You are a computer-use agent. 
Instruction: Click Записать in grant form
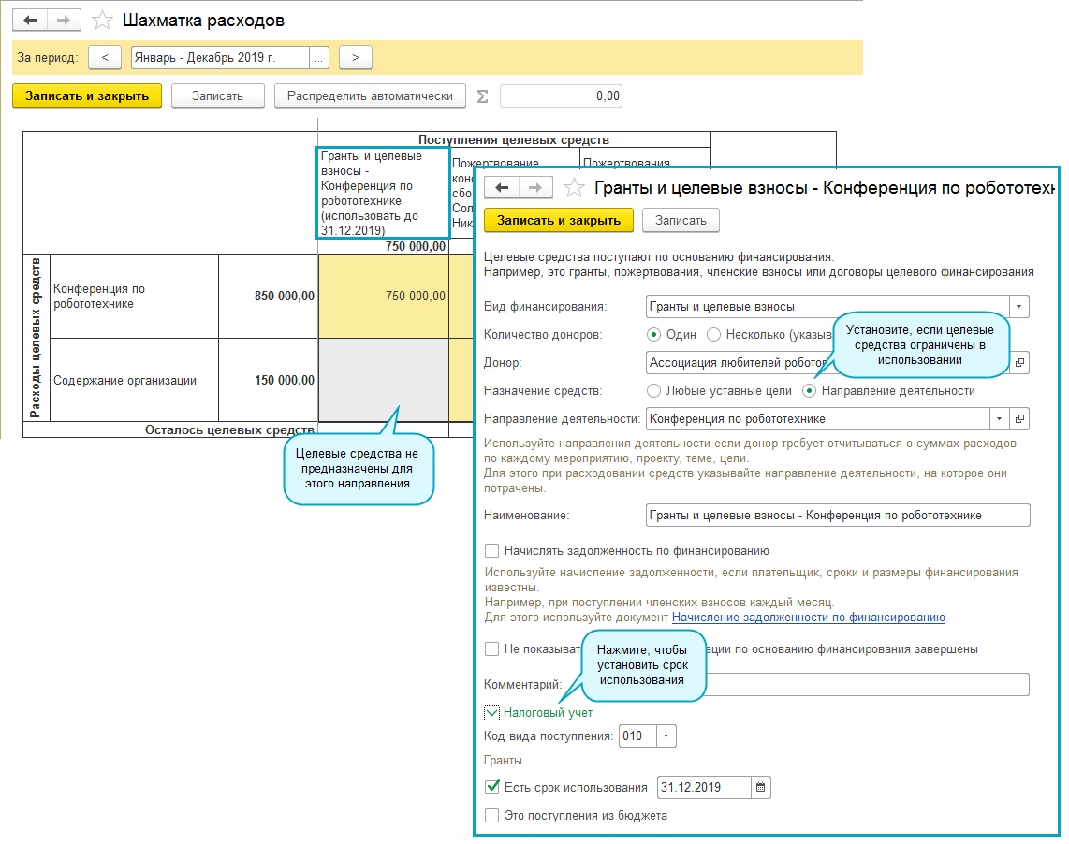tap(681, 220)
